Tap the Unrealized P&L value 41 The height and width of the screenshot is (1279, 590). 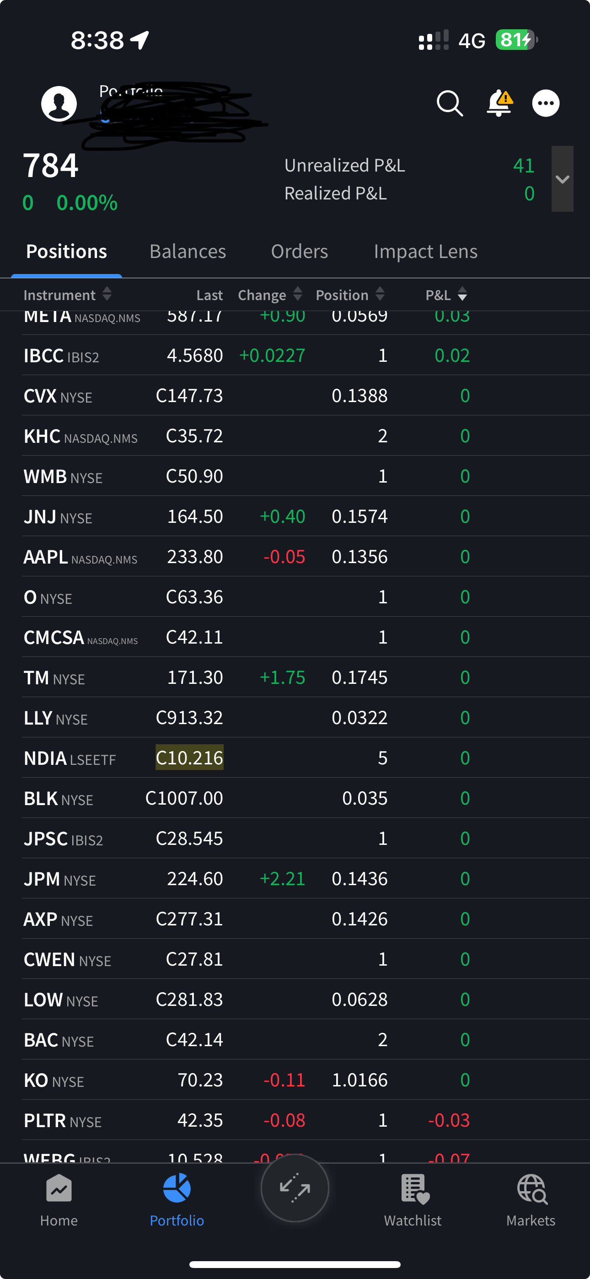(x=523, y=165)
